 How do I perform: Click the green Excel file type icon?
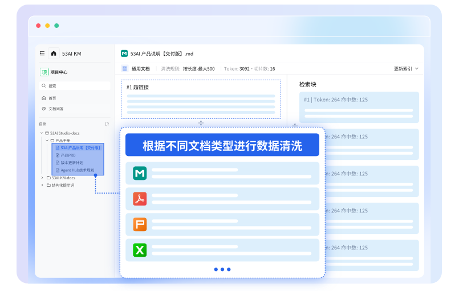click(x=140, y=250)
